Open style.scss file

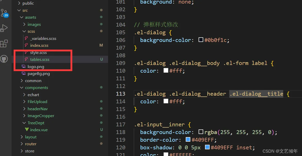(x=38, y=52)
